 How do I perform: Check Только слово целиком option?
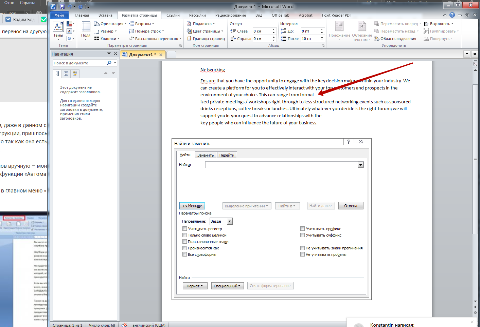tap(184, 235)
